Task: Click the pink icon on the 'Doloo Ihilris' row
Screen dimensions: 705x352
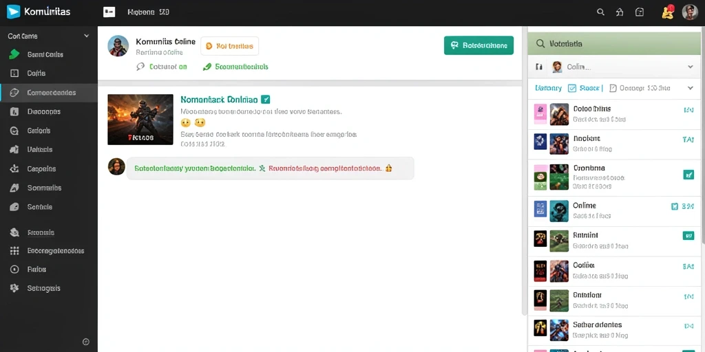Action: pos(540,114)
